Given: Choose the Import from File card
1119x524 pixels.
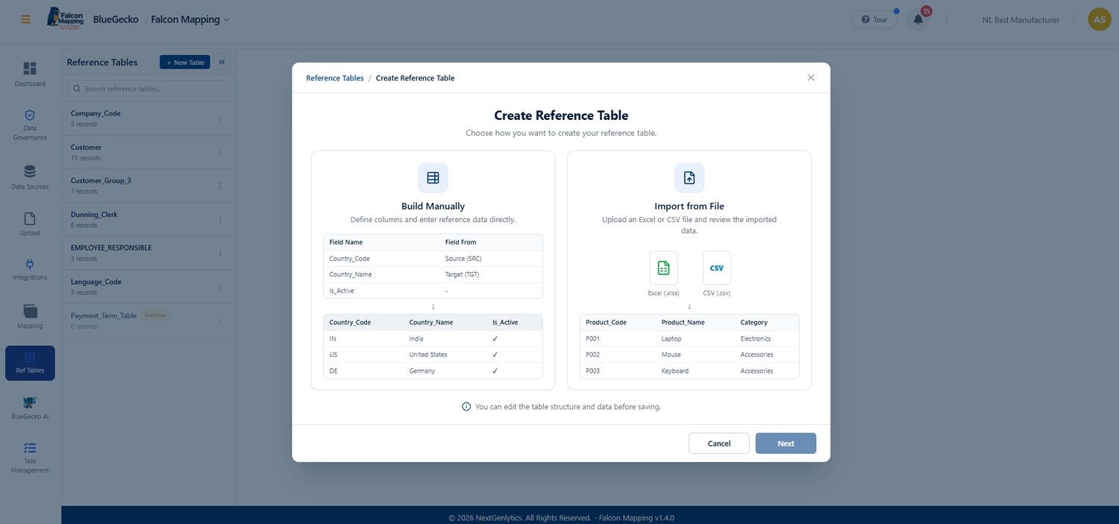Looking at the screenshot, I should point(689,270).
